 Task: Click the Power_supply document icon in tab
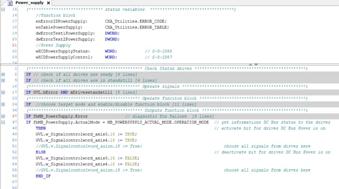tap(10, 3)
